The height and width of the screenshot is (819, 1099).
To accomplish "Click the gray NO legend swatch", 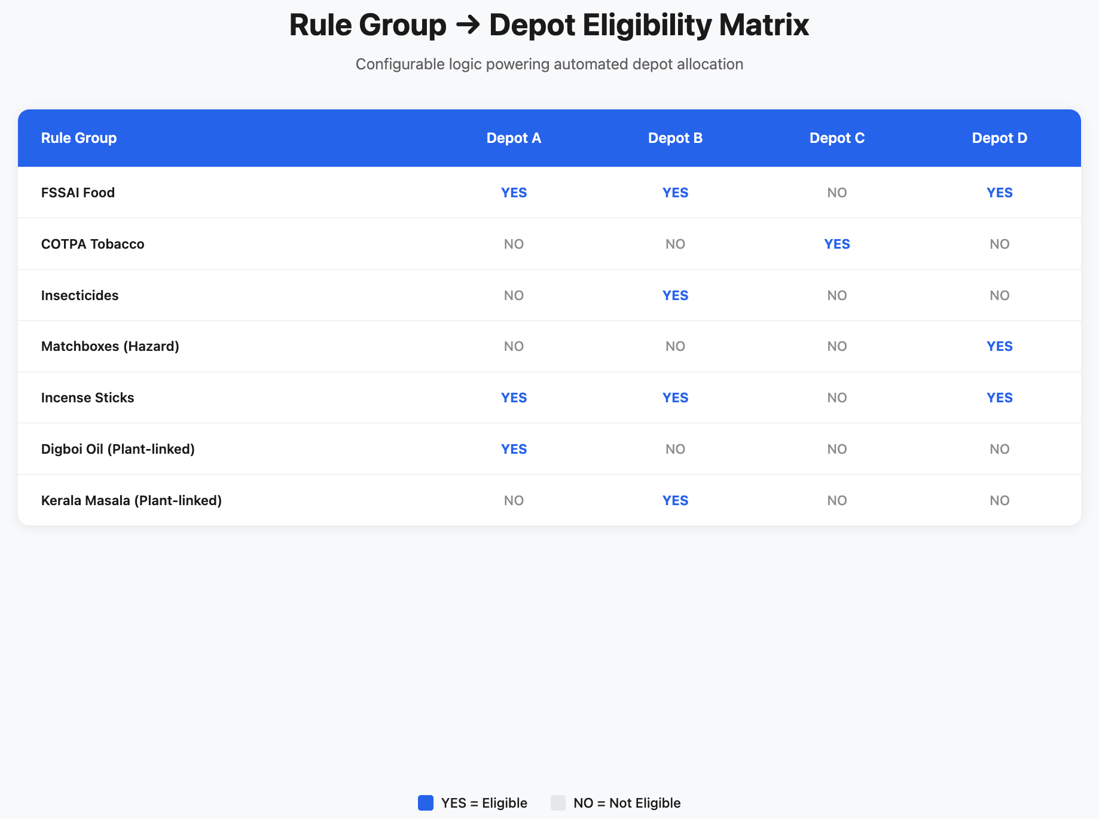I will tap(558, 803).
